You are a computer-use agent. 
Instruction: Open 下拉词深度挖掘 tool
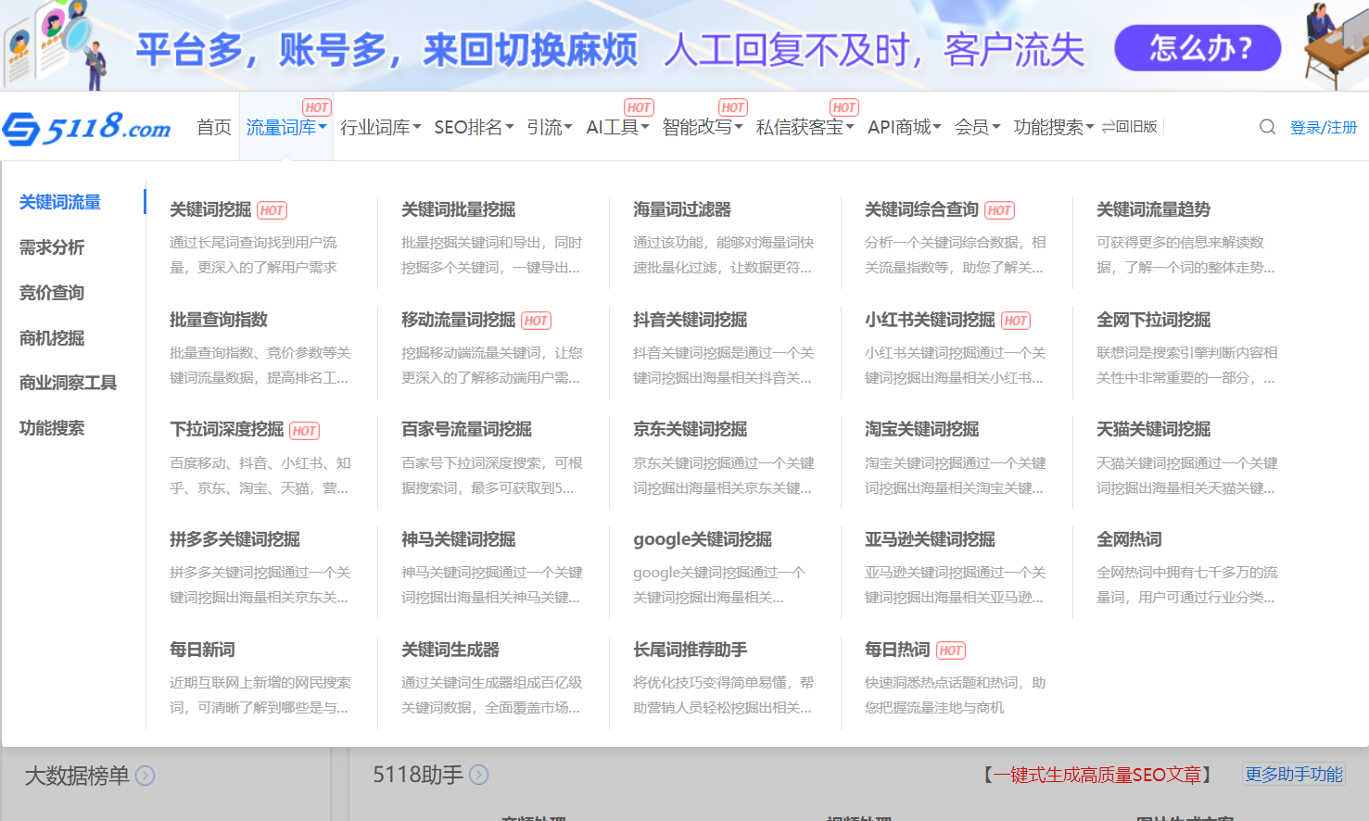pyautogui.click(x=226, y=429)
